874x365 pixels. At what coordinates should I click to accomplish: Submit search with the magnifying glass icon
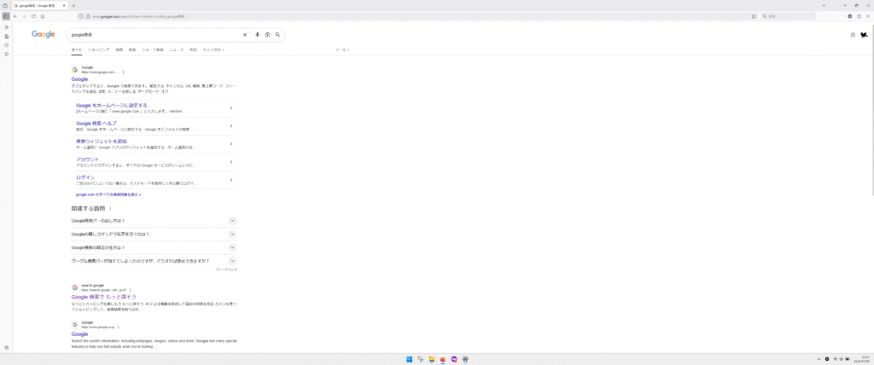click(x=277, y=35)
